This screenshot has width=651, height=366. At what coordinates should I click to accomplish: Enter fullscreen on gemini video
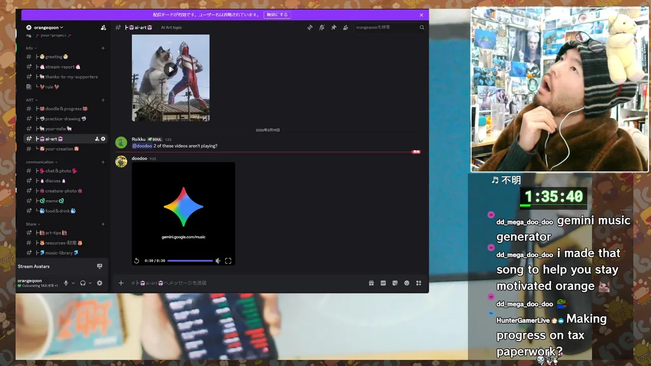tap(228, 261)
